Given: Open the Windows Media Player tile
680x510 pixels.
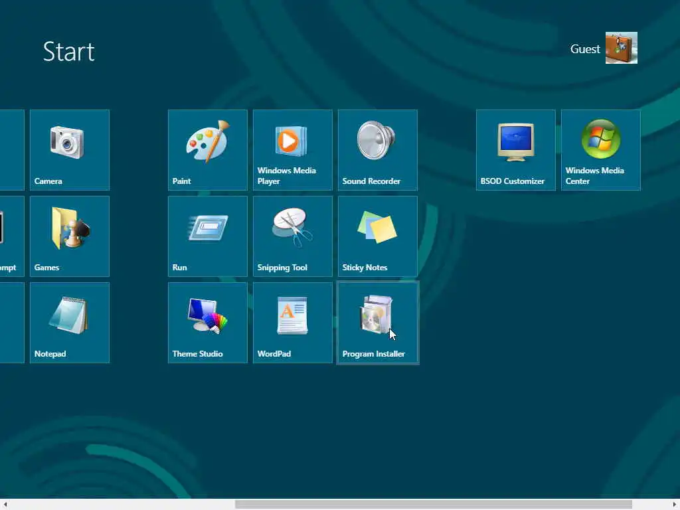Looking at the screenshot, I should pos(293,150).
